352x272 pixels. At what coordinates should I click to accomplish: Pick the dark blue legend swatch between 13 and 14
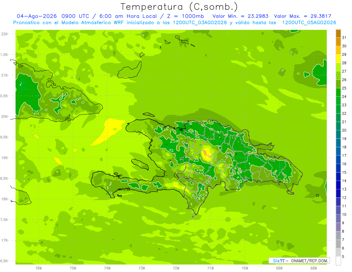[338, 185]
